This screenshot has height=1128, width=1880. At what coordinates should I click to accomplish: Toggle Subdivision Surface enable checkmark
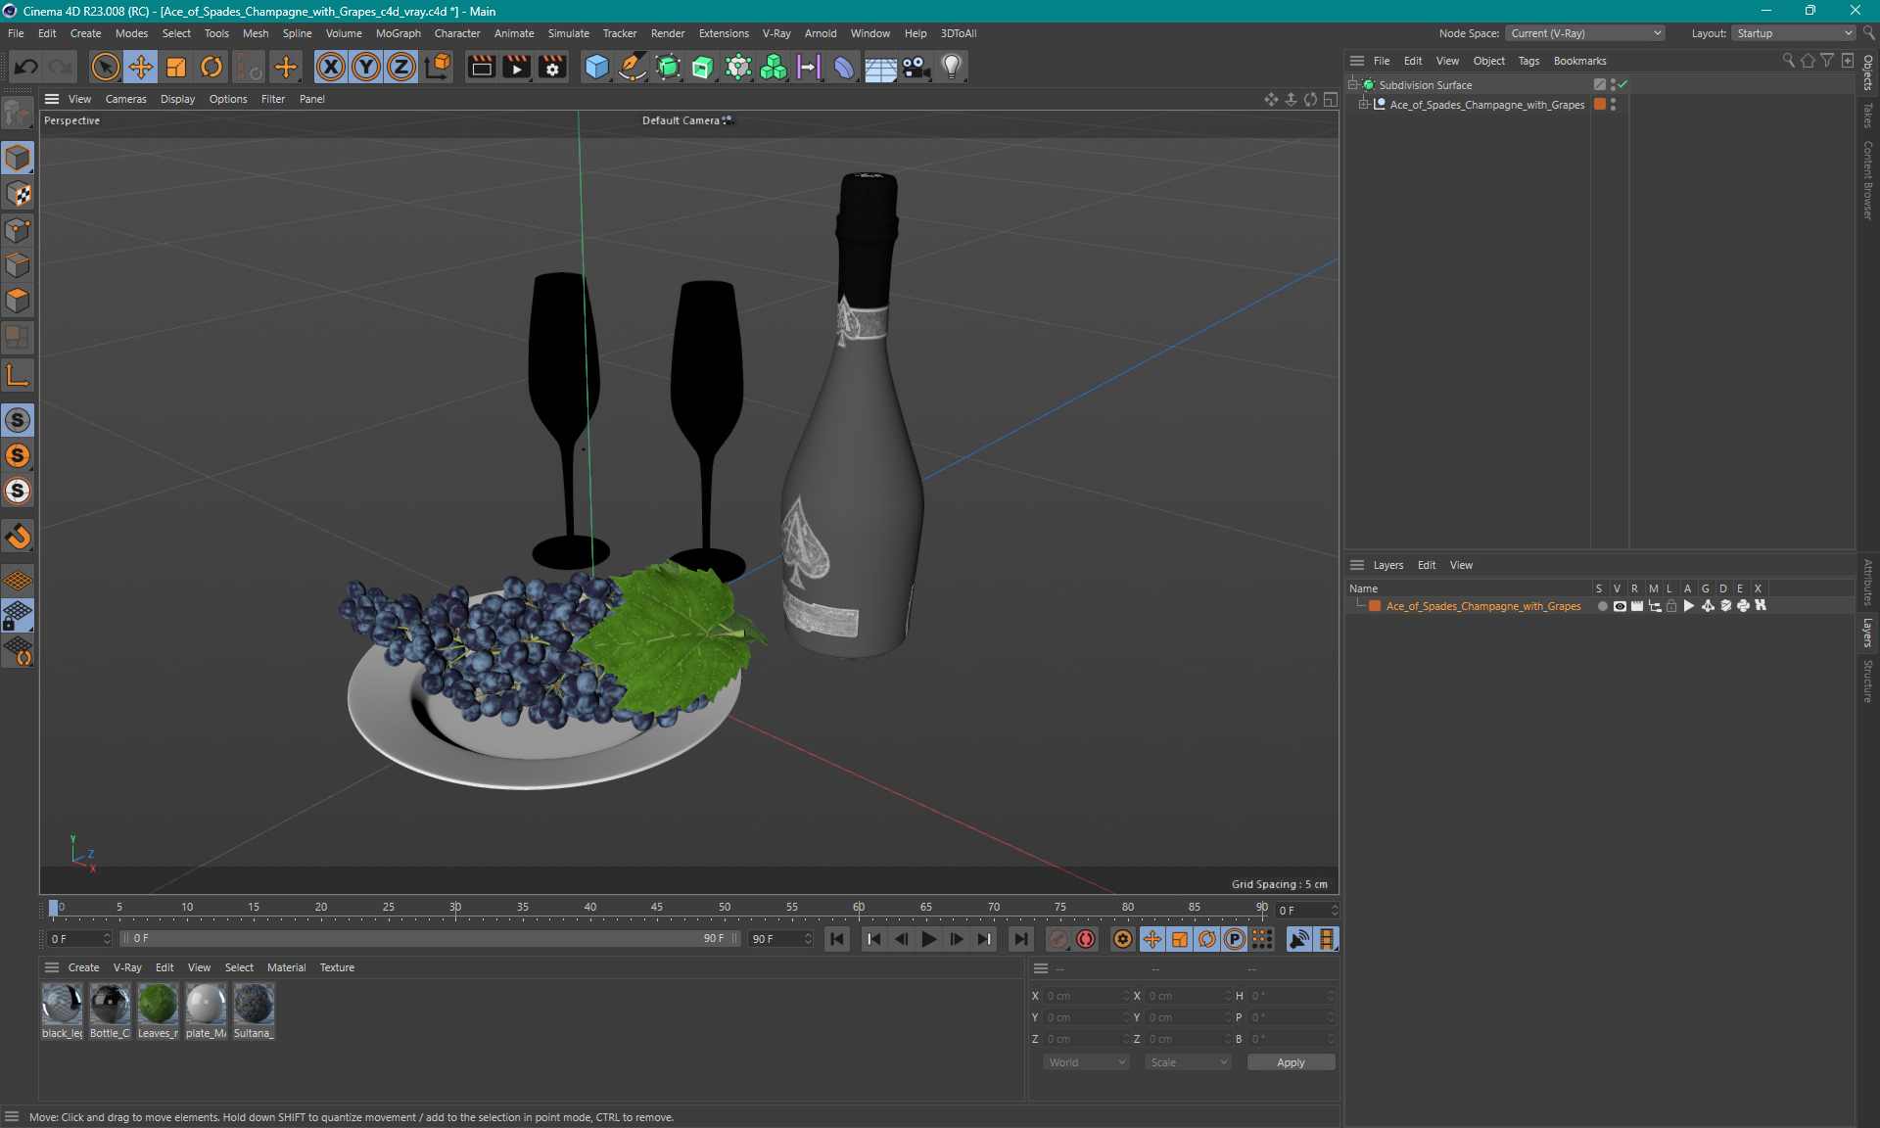coord(1622,84)
